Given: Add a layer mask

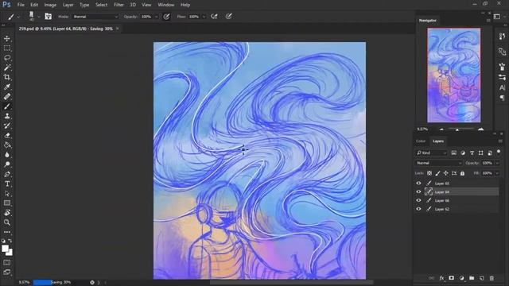Looking at the screenshot, I should click(451, 278).
